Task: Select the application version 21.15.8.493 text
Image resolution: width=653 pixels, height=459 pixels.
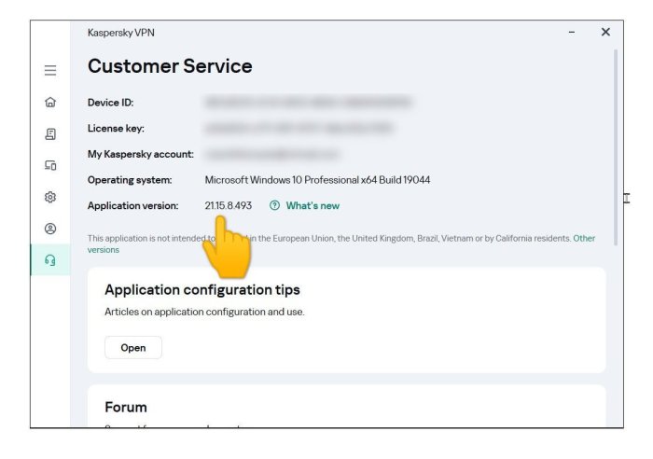Action: [229, 206]
